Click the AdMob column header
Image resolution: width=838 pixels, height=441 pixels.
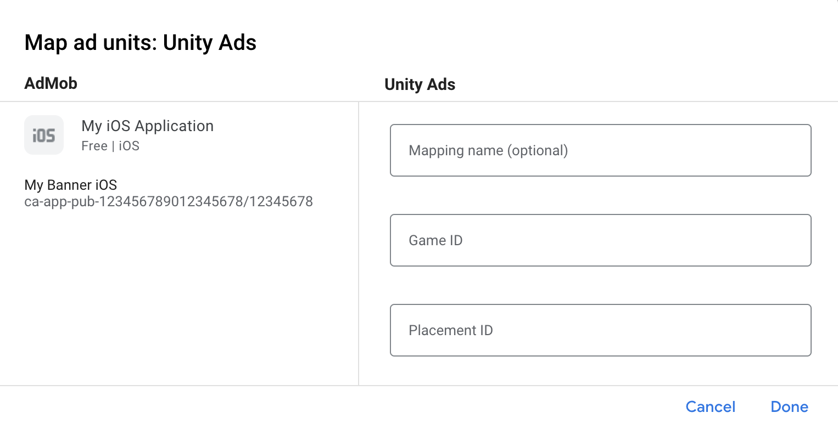[51, 83]
